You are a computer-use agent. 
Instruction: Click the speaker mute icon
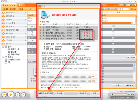click(x=112, y=94)
